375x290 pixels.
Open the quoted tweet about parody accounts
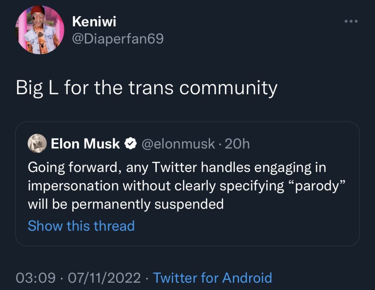(x=187, y=184)
